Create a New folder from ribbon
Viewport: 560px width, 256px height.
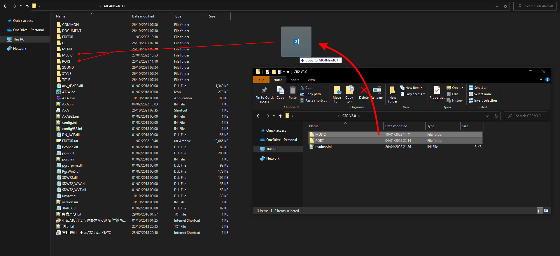coord(393,94)
